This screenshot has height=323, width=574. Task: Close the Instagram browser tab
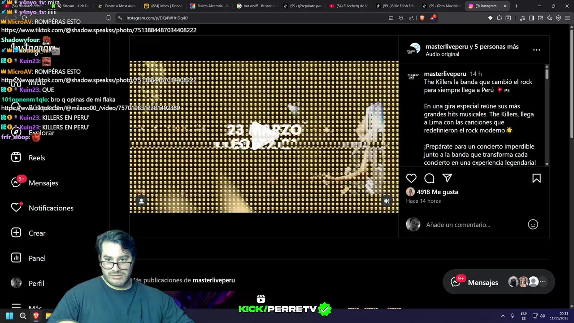pyautogui.click(x=505, y=6)
